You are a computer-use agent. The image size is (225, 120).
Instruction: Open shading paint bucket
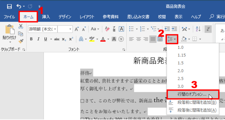pyautogui.click(x=184, y=39)
